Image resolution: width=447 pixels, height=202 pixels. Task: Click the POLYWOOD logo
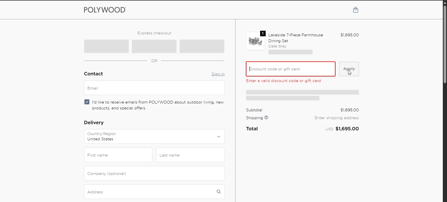tap(105, 10)
